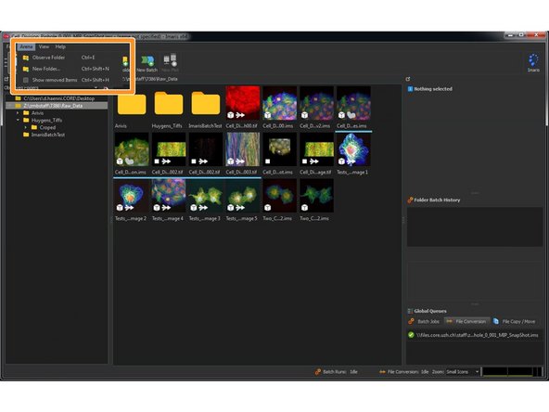Collapse the Huygens_Tiffs tree folder
Viewport: 549px width, 412px height.
[18, 121]
